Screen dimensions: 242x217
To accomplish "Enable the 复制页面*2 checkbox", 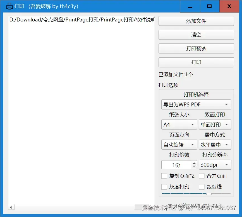I will point(164,176).
